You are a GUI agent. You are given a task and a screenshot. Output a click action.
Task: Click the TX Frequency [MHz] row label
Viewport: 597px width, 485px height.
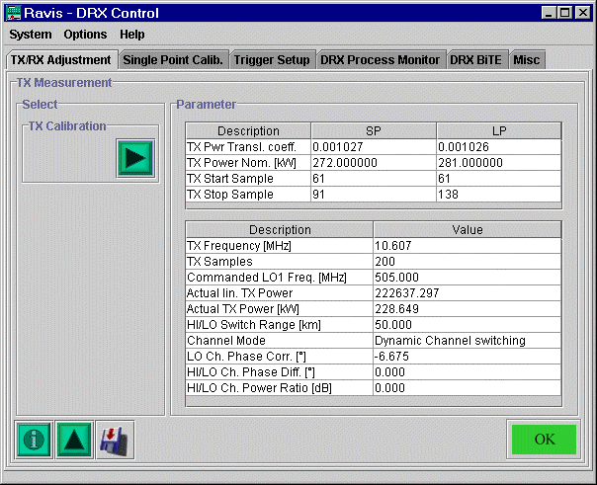tap(280, 246)
